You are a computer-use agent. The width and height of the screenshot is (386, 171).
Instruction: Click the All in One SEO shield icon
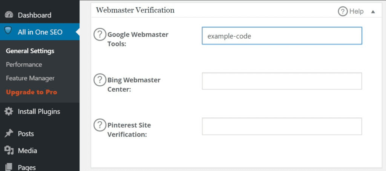coord(8,31)
